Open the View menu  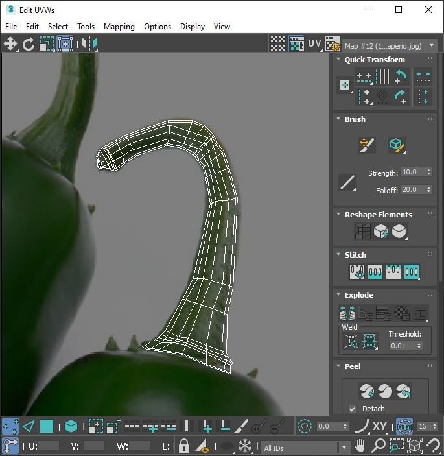(222, 27)
